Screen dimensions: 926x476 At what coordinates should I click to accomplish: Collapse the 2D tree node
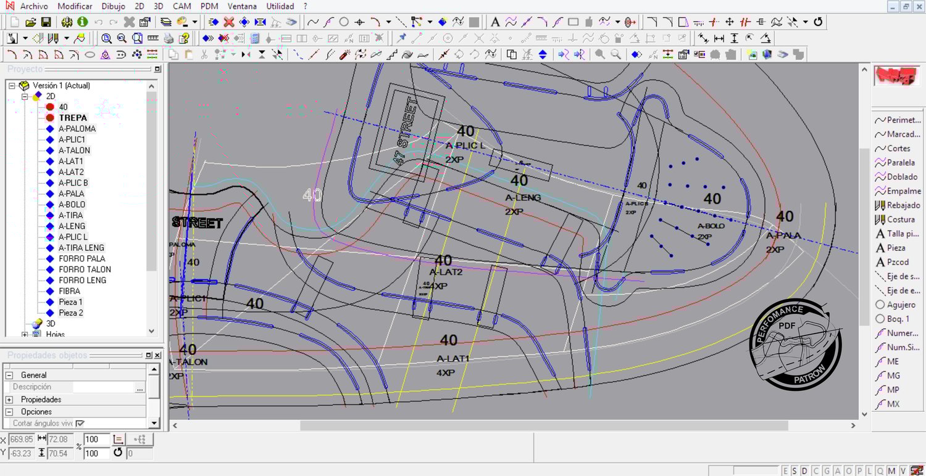25,96
